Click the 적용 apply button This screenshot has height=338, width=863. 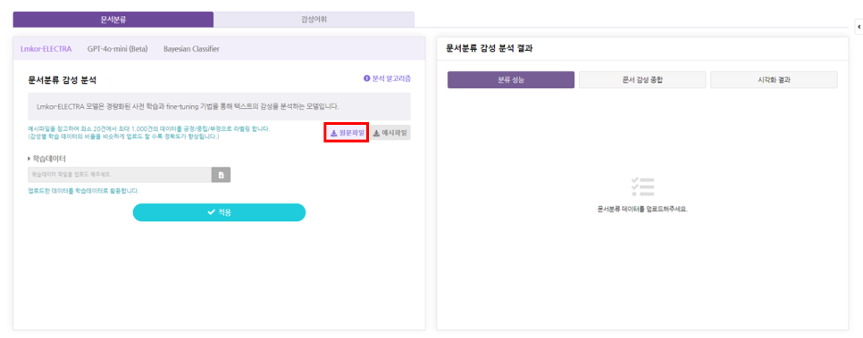pyautogui.click(x=219, y=212)
